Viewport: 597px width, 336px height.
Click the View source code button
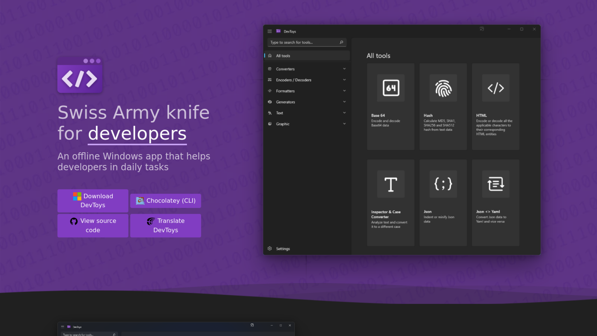point(93,226)
